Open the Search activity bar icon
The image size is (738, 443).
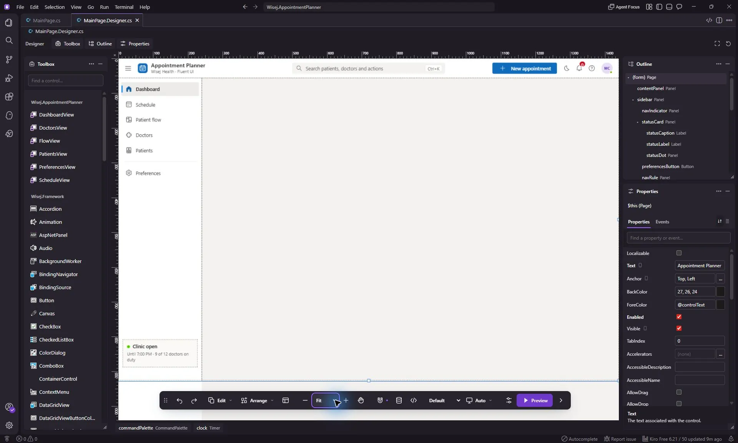tap(9, 40)
